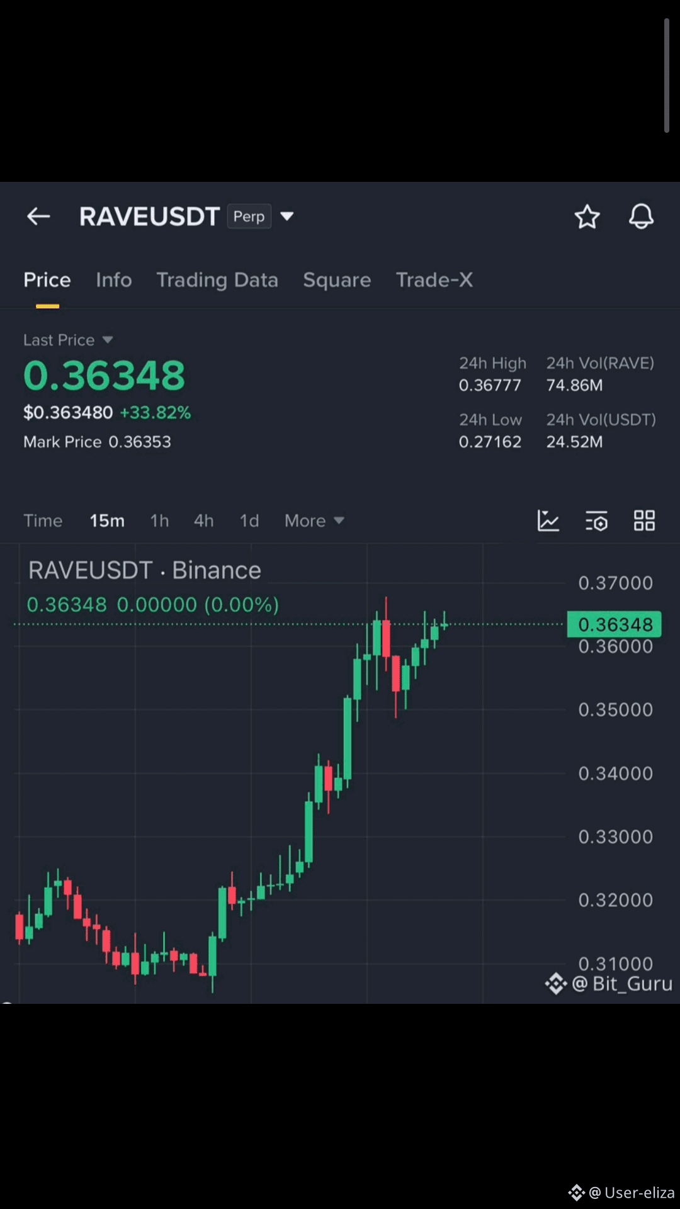Open the Trading Data tab

[x=217, y=280]
